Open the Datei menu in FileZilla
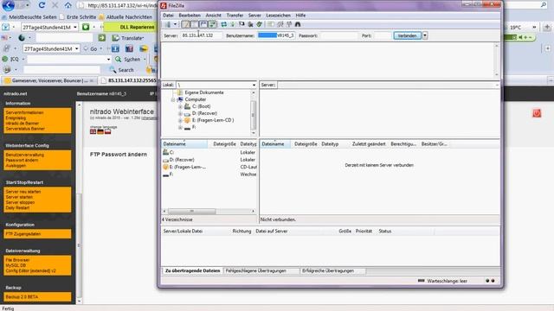The height and width of the screenshot is (311, 554). click(x=168, y=16)
